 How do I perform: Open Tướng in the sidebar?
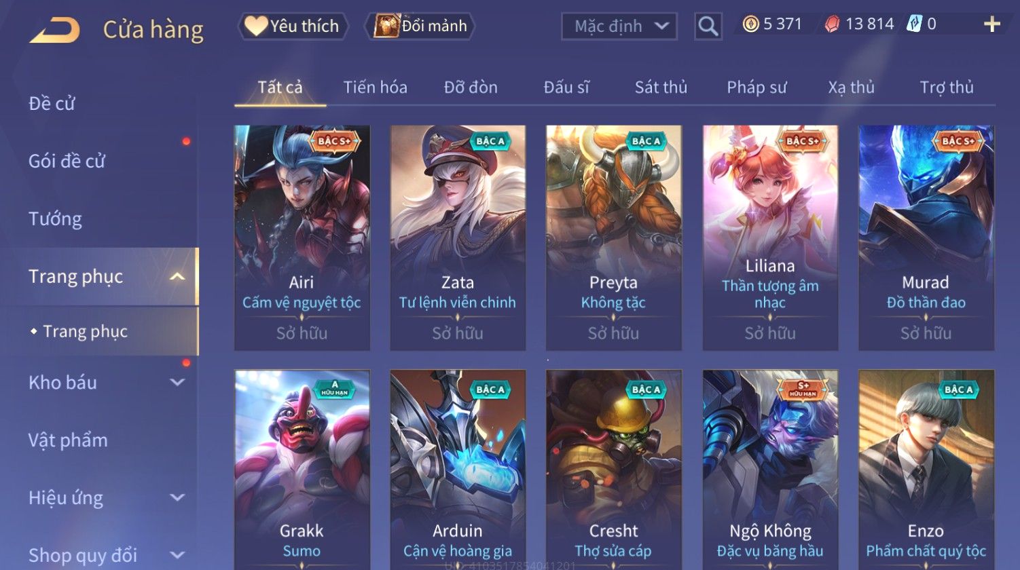[55, 219]
